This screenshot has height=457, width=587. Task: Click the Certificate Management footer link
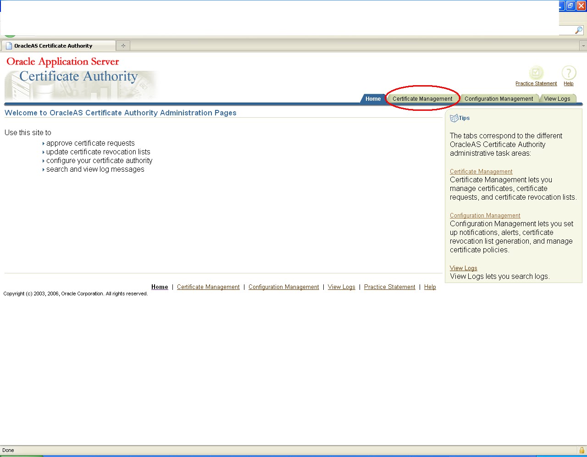click(x=208, y=287)
